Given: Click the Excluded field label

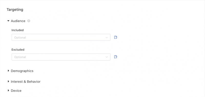Looking at the screenshot, I should click(18, 50).
